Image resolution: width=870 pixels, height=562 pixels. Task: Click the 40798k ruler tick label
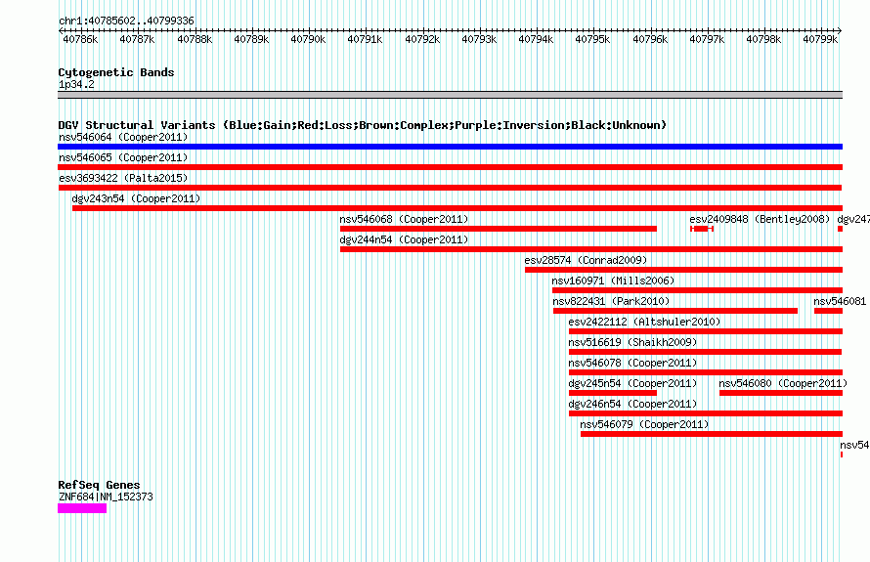[763, 39]
